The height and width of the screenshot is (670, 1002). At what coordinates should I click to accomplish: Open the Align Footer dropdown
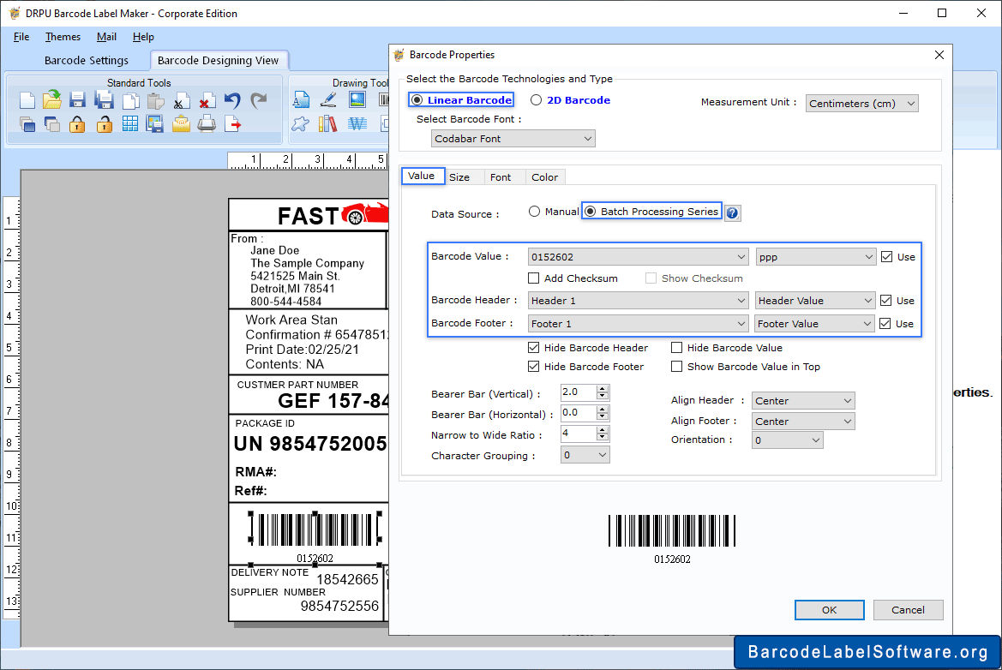point(803,422)
